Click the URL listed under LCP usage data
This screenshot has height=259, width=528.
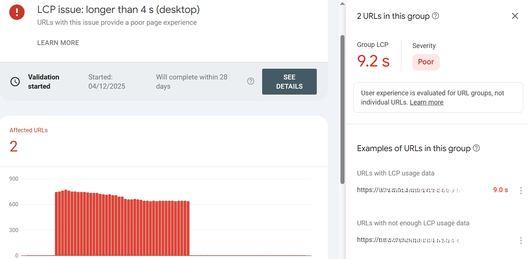coord(406,190)
